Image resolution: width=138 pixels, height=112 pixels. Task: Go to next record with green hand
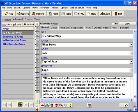pos(127,105)
